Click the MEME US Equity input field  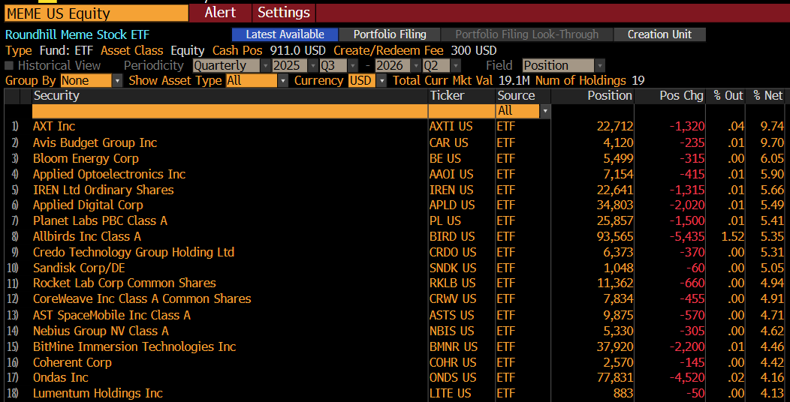pyautogui.click(x=96, y=13)
